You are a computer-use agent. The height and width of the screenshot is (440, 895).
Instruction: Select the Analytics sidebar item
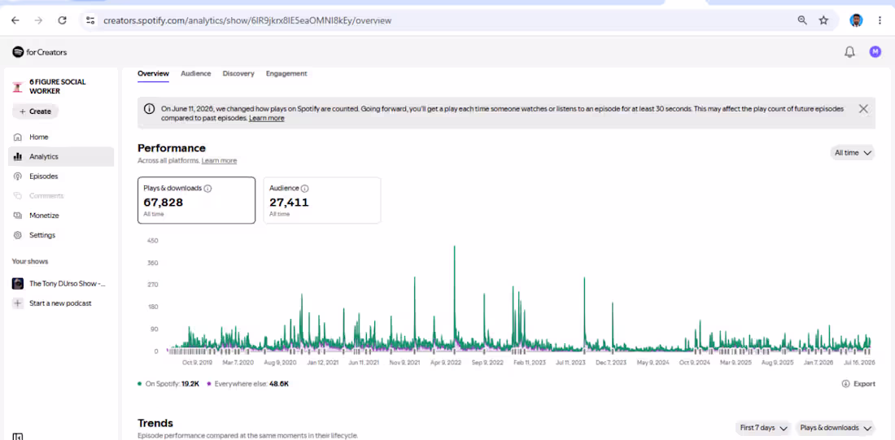point(61,156)
